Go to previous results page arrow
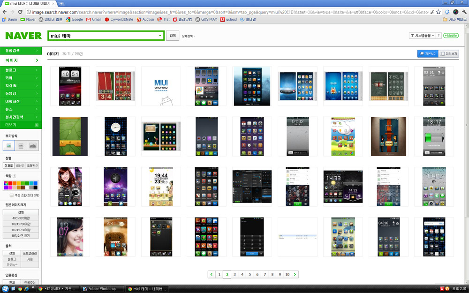Screen dimensions: 469x293 (x=212, y=274)
